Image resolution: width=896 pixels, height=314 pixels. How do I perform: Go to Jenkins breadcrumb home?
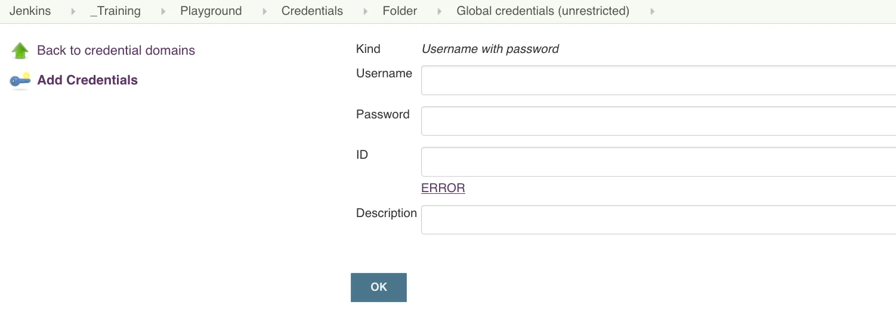30,11
